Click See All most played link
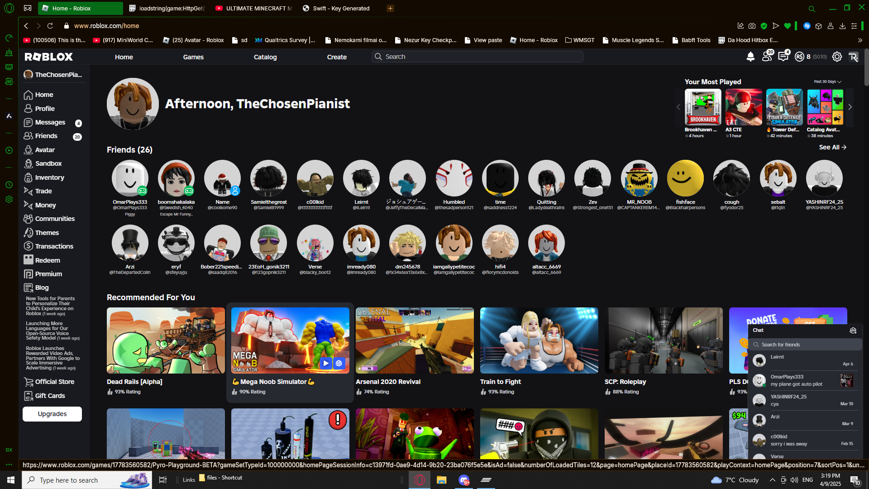Image resolution: width=869 pixels, height=489 pixels. pos(833,147)
